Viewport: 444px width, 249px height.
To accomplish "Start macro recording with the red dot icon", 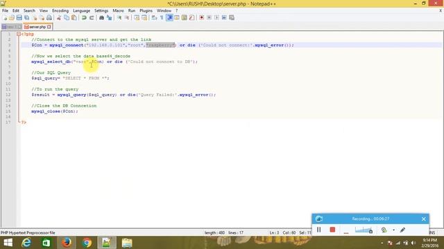I will (x=202, y=18).
